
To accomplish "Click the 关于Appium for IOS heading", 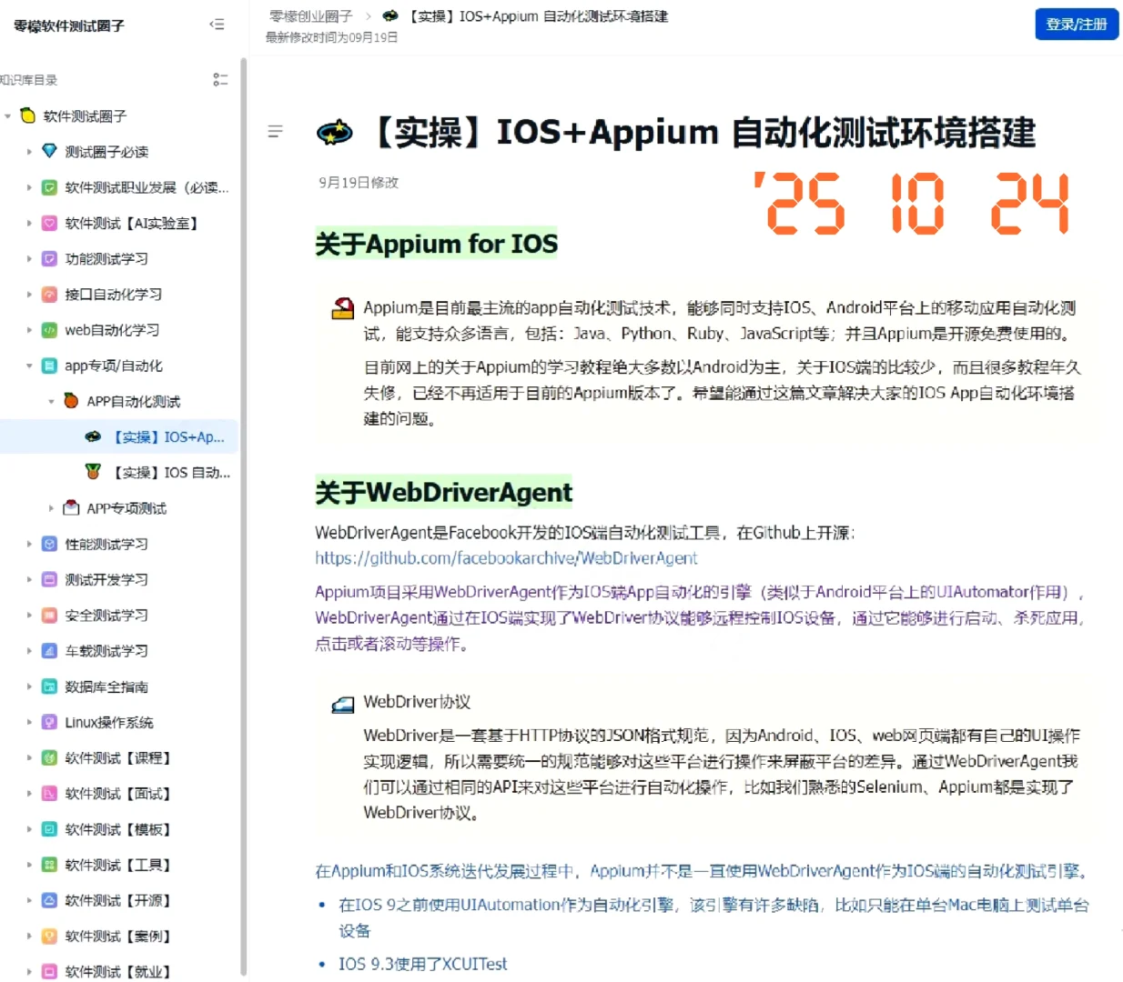I will tap(436, 244).
